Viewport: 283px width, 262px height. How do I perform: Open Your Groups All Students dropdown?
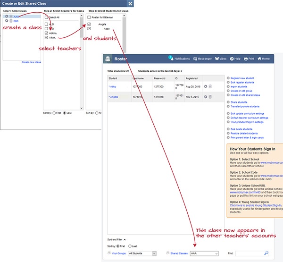[x=142, y=254]
